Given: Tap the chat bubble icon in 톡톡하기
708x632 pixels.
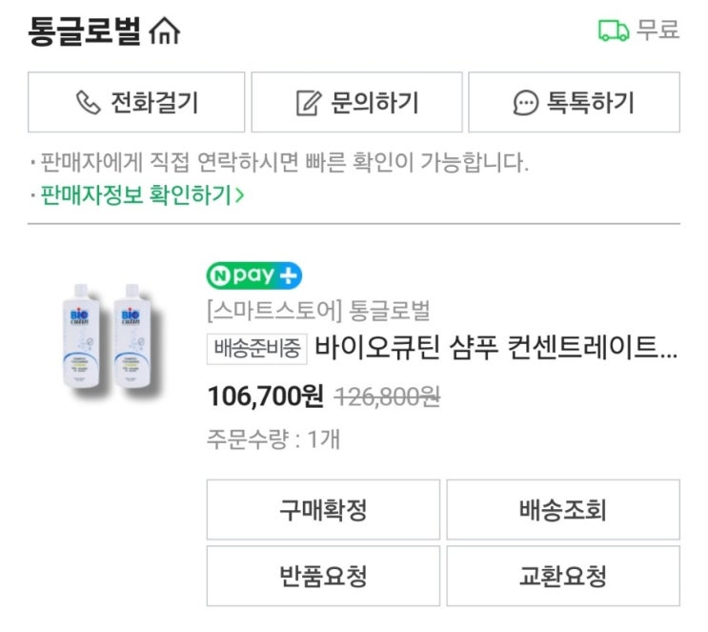Looking at the screenshot, I should tap(526, 103).
